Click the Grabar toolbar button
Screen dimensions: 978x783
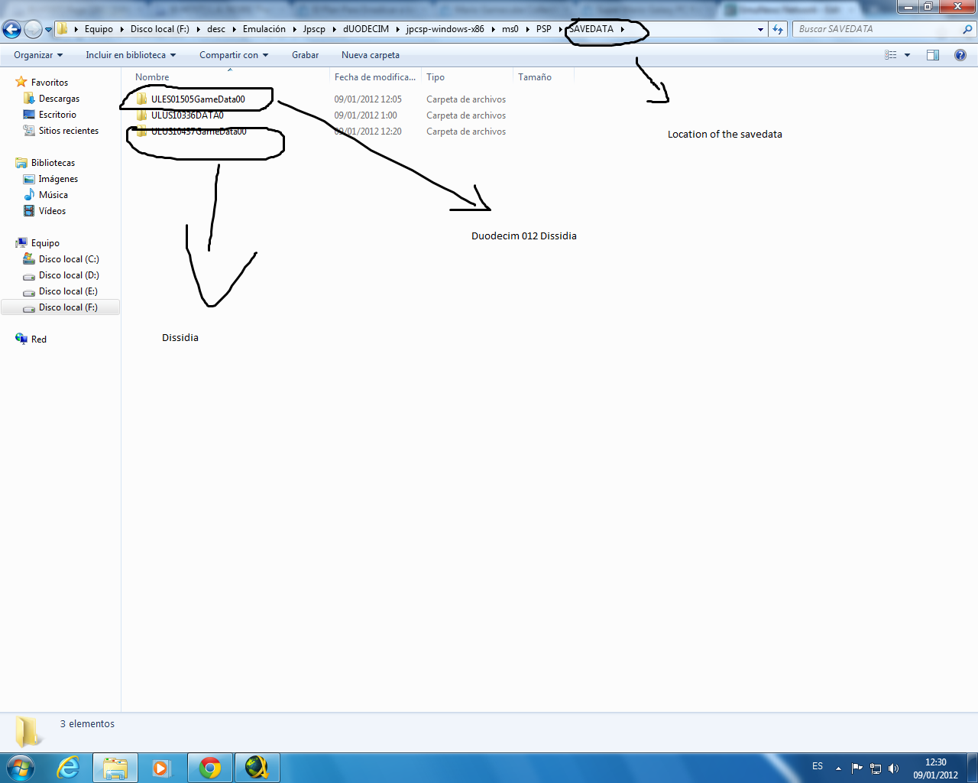coord(305,55)
